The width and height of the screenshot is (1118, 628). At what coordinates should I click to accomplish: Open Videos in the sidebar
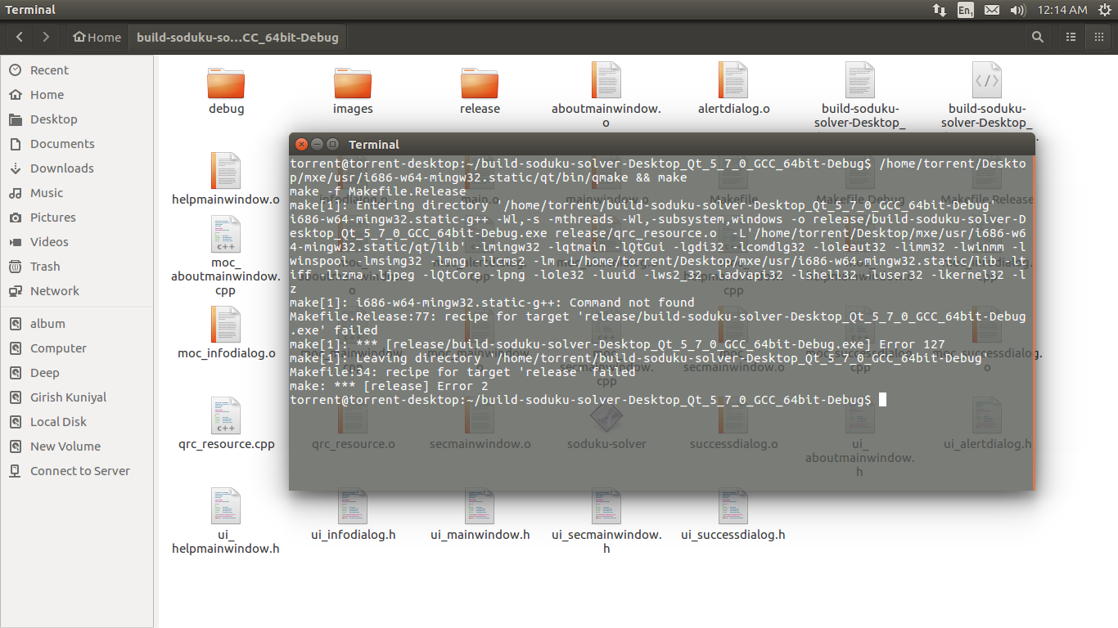point(77,242)
